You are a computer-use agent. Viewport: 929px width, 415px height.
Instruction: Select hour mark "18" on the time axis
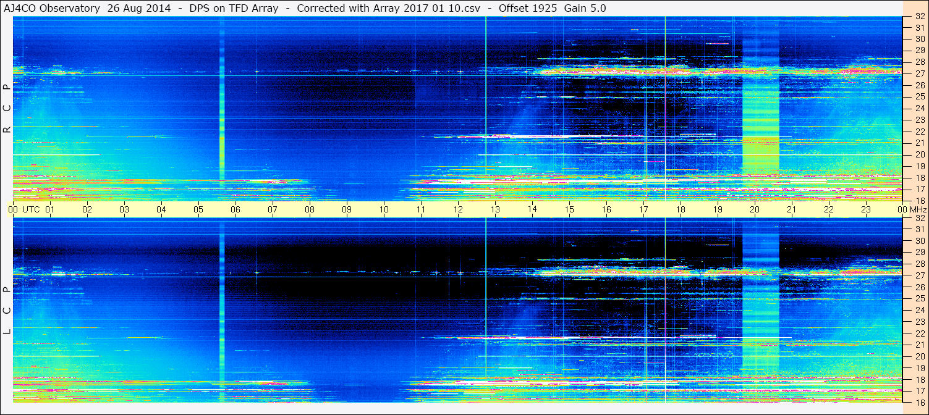coord(681,209)
